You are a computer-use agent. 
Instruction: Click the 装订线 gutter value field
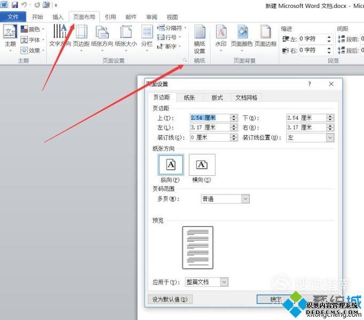[x=210, y=137]
